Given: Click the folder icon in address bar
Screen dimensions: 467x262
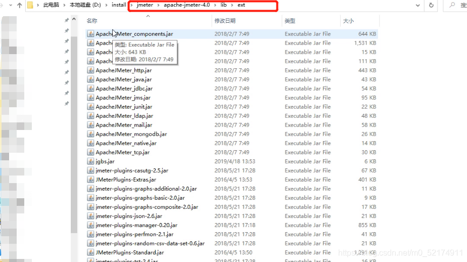Looking at the screenshot, I should coord(30,5).
